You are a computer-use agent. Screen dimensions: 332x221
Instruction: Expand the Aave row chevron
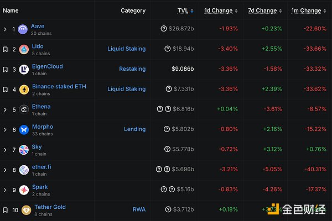5,29
